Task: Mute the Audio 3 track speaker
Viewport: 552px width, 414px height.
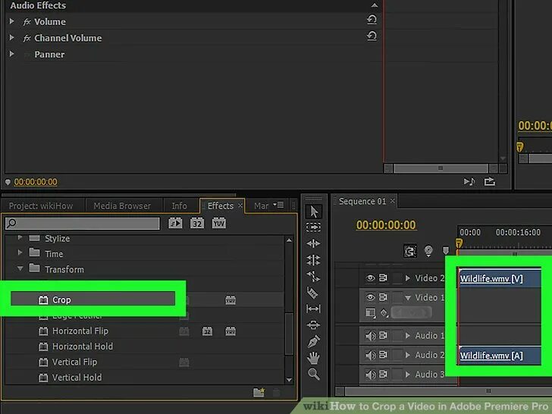Action: [x=370, y=375]
